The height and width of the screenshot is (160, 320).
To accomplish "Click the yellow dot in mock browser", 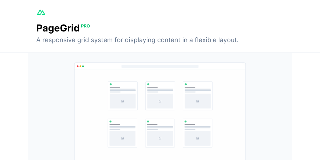I will click(x=80, y=66).
